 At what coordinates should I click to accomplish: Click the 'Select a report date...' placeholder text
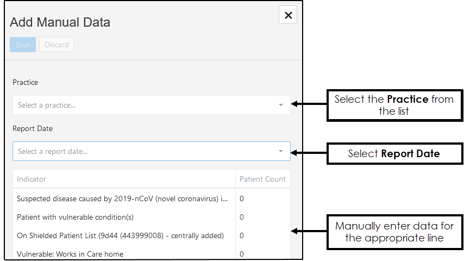(53, 151)
